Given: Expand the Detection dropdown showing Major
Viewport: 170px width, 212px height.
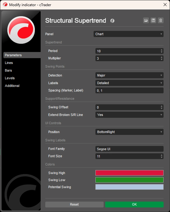Looking at the screenshot, I should (129, 75).
